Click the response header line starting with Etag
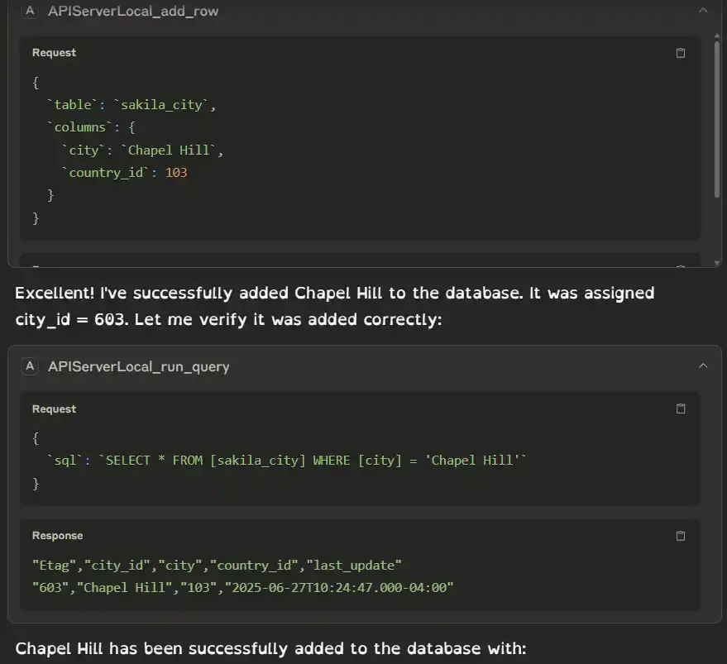 click(x=217, y=566)
